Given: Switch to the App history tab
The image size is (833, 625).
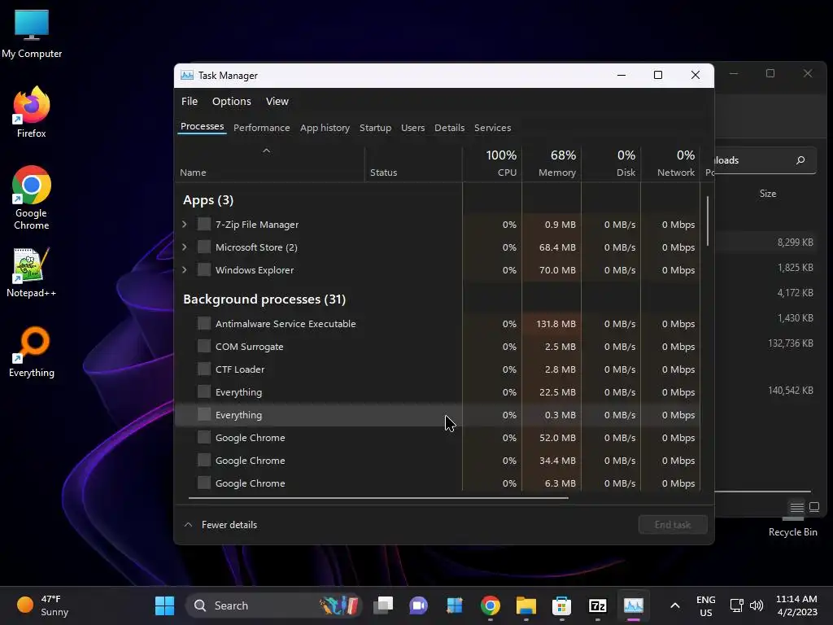Looking at the screenshot, I should click(325, 128).
